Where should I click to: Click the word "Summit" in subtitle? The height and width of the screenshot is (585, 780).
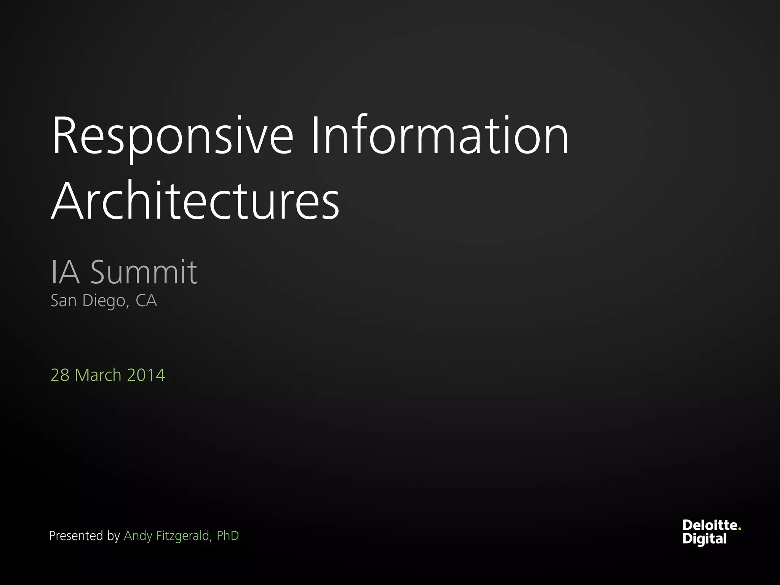(144, 272)
